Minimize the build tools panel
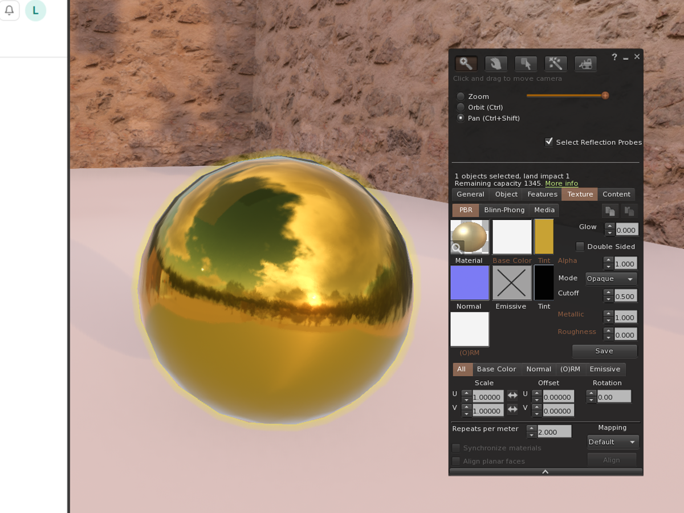Image resolution: width=684 pixels, height=513 pixels. 626,58
